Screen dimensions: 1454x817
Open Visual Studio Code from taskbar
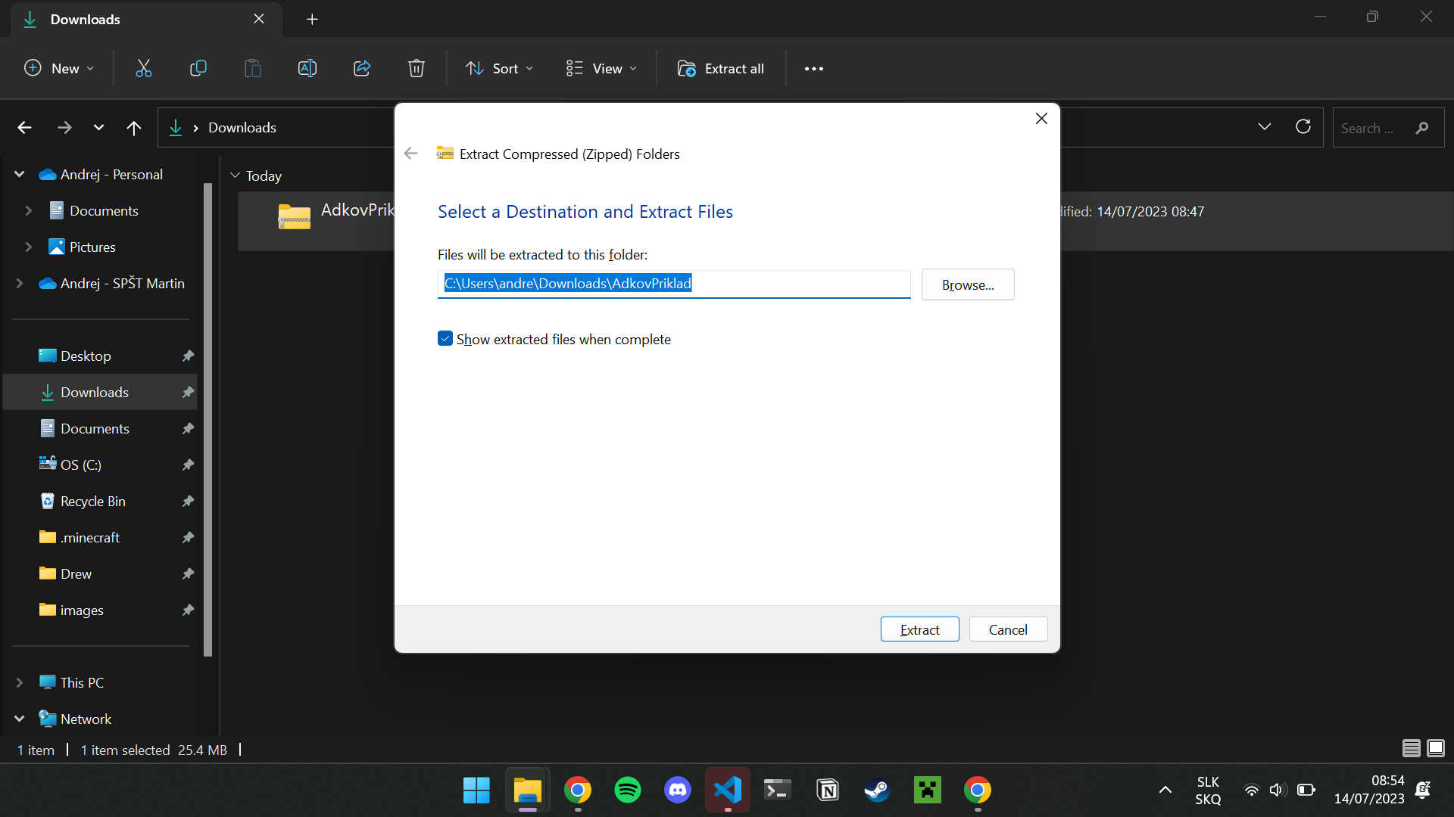[728, 791]
